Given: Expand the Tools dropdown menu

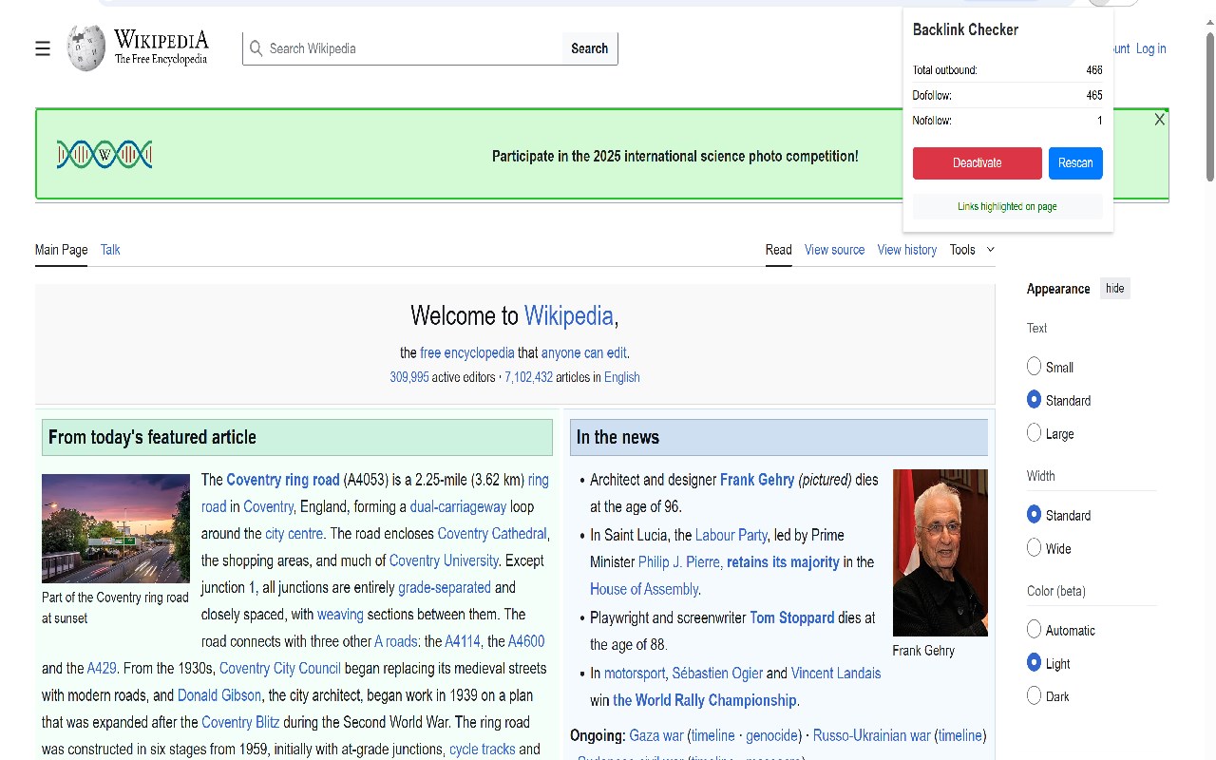Looking at the screenshot, I should coord(972,250).
